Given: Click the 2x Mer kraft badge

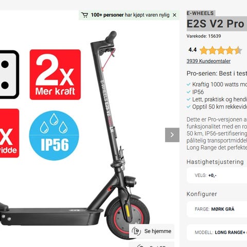Looking at the screenshot, I should [x=55, y=75].
